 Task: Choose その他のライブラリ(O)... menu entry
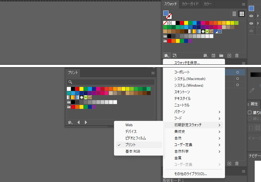point(190,174)
